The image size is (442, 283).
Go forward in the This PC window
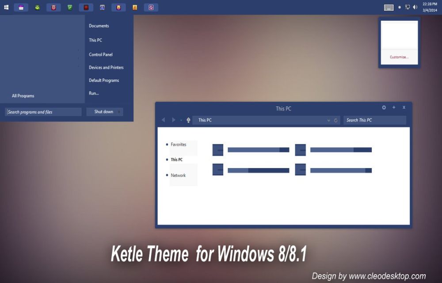pos(173,120)
